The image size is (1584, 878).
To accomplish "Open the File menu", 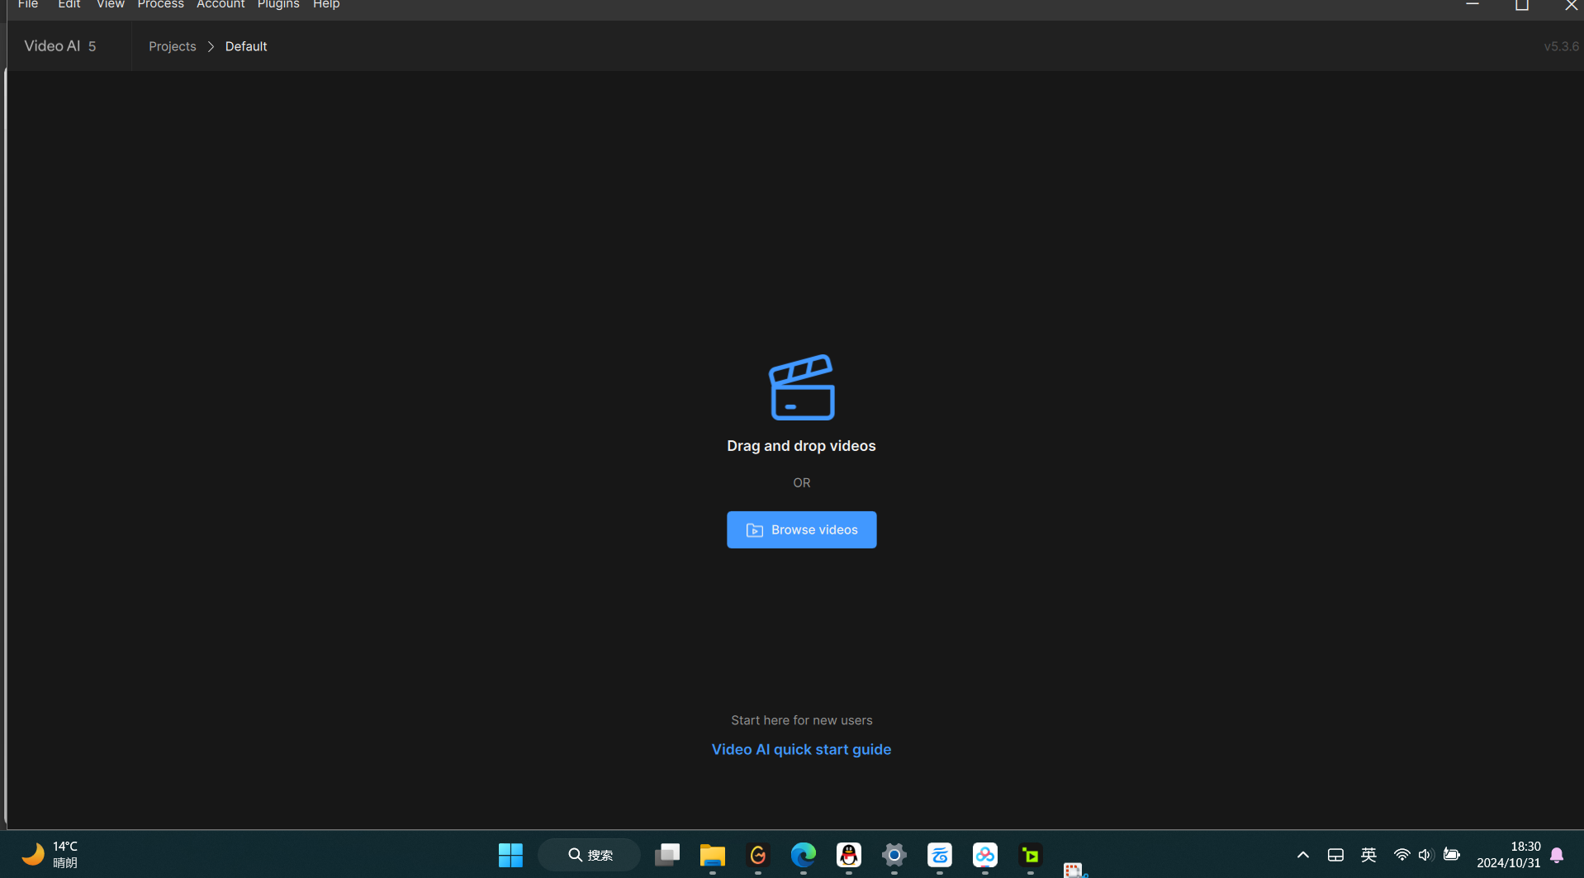I will 28,5.
